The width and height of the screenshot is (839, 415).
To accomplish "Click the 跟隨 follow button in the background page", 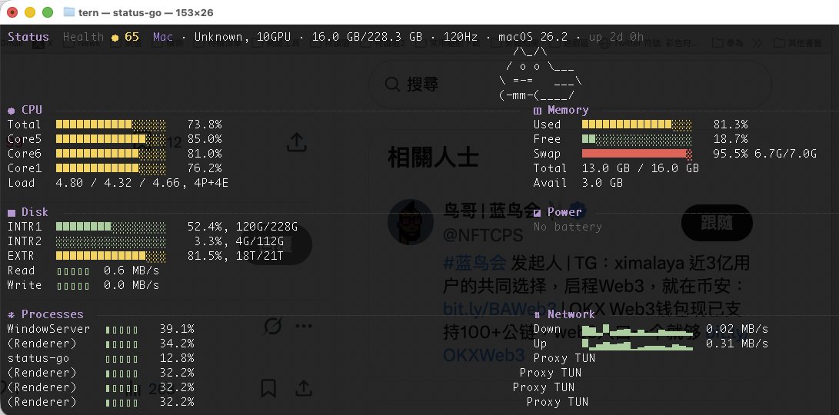I will pyautogui.click(x=717, y=222).
